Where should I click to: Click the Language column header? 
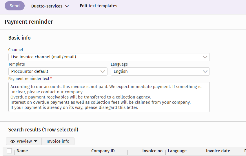(177, 151)
